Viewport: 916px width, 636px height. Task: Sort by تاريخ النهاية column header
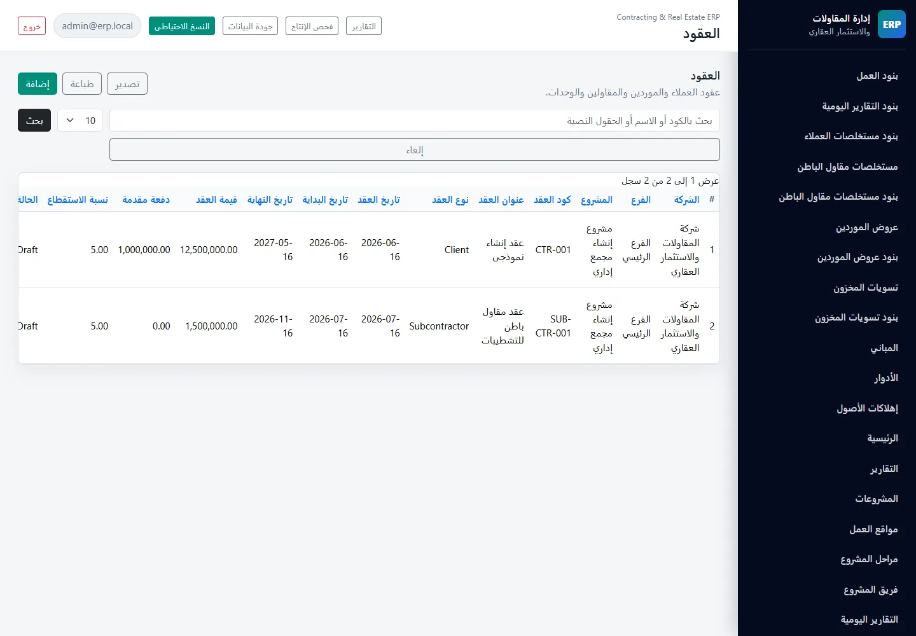click(270, 200)
